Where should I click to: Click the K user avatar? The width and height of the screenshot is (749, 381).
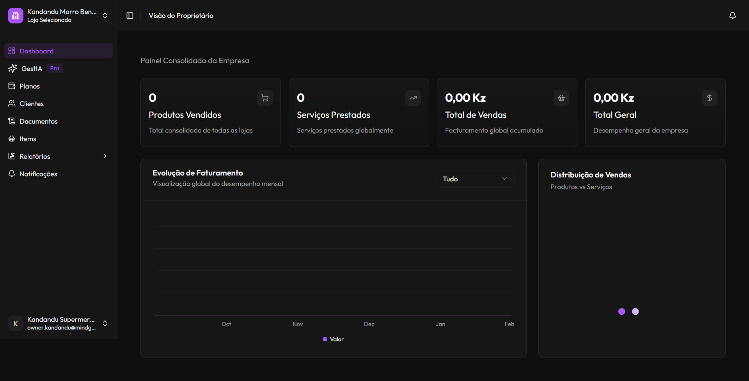[16, 323]
